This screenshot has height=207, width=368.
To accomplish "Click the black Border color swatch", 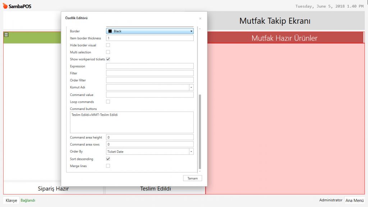I will point(110,31).
